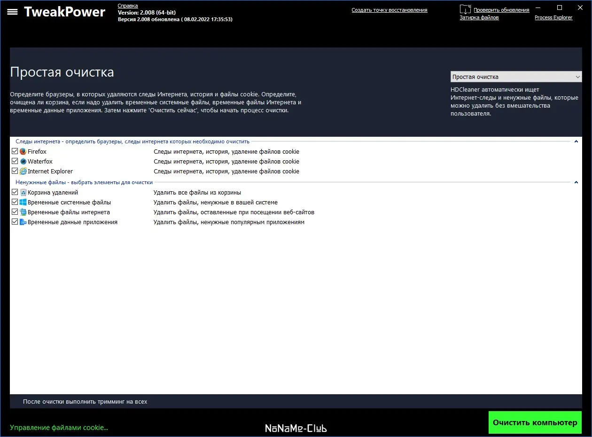Launch Process Explorer link
Viewport: 592px width, 437px height.
tap(553, 17)
